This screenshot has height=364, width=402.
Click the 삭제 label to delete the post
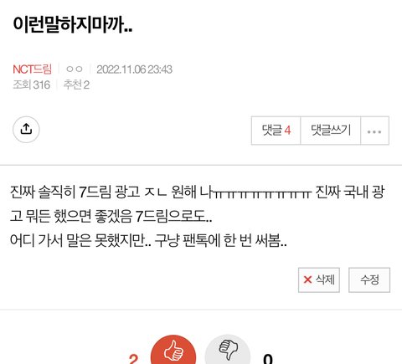pos(325,279)
